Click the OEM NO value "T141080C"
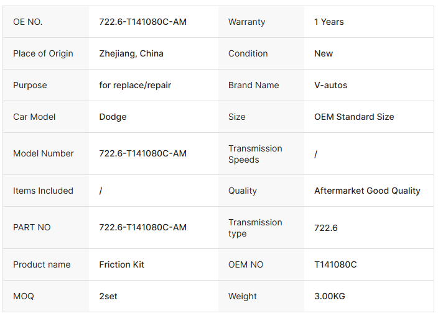Image resolution: width=438 pixels, height=316 pixels. tap(335, 264)
